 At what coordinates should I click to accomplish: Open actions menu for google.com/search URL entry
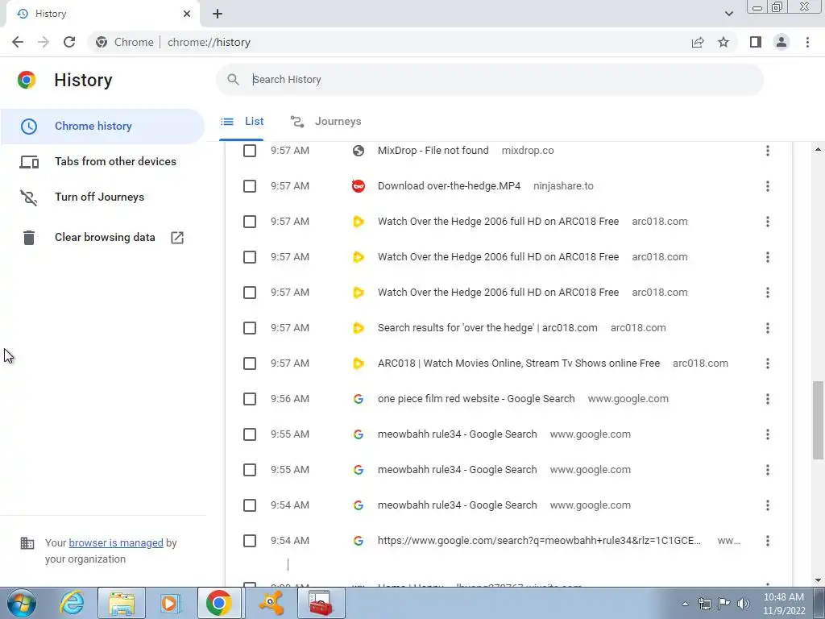tap(767, 541)
